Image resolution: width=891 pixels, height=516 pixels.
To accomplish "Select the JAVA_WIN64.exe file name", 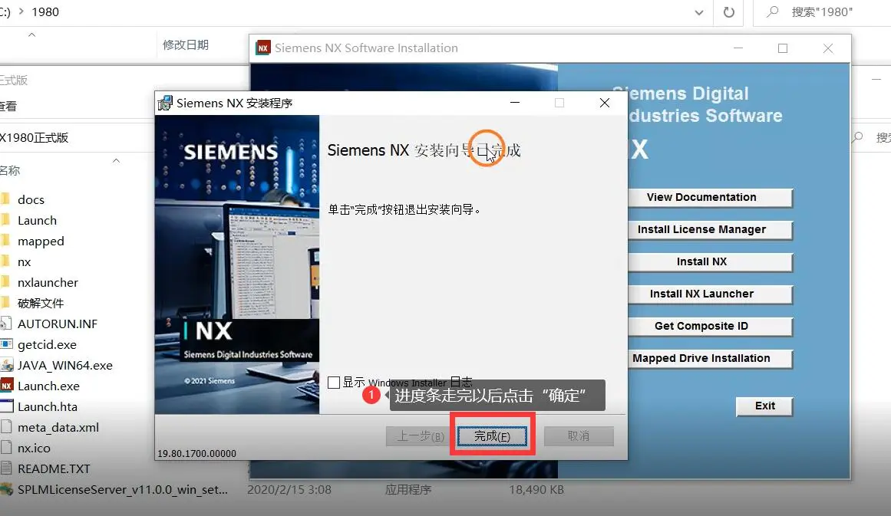I will coord(64,365).
